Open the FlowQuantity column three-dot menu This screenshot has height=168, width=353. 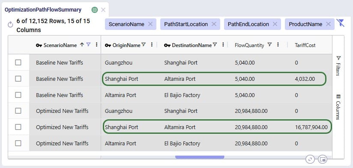[x=278, y=45]
